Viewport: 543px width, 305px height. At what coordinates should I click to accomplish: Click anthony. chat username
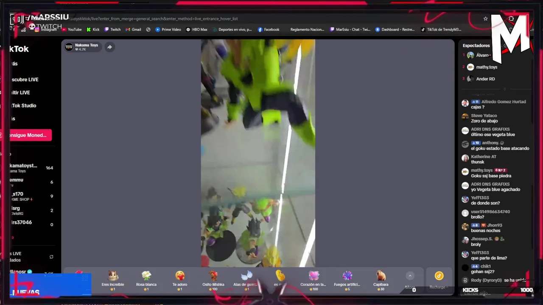point(490,143)
